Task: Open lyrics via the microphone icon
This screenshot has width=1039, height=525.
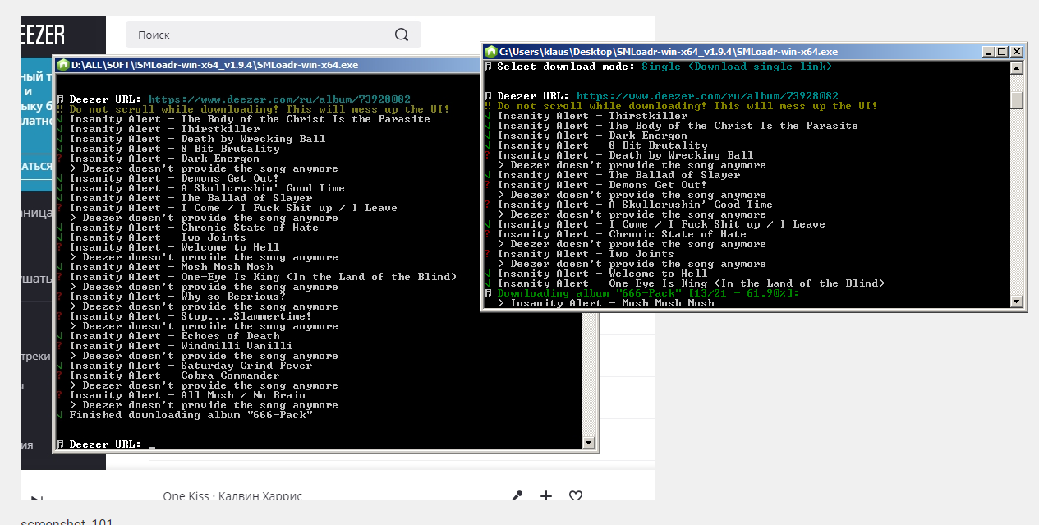Action: pyautogui.click(x=517, y=495)
